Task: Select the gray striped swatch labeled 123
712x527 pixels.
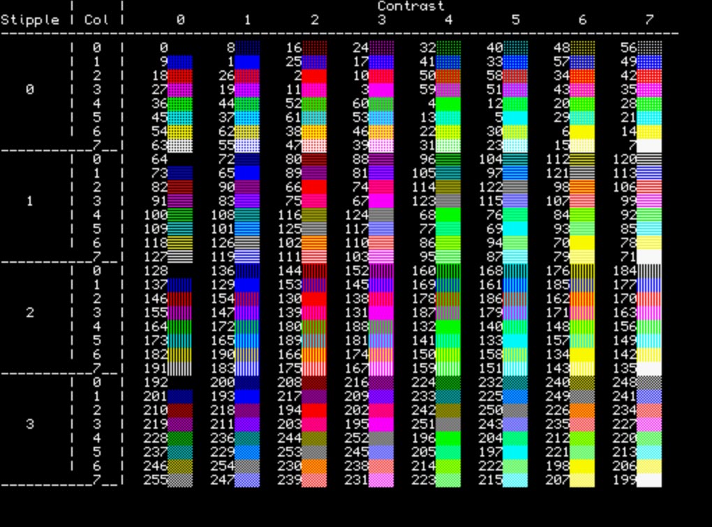Action: [448, 201]
